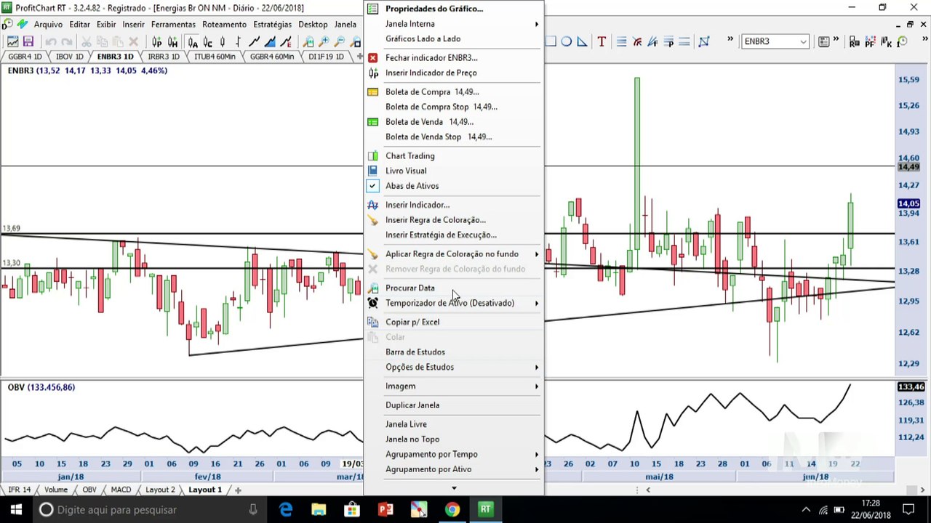Click the news panel toolbar icon
The image size is (931, 523).
[823, 41]
